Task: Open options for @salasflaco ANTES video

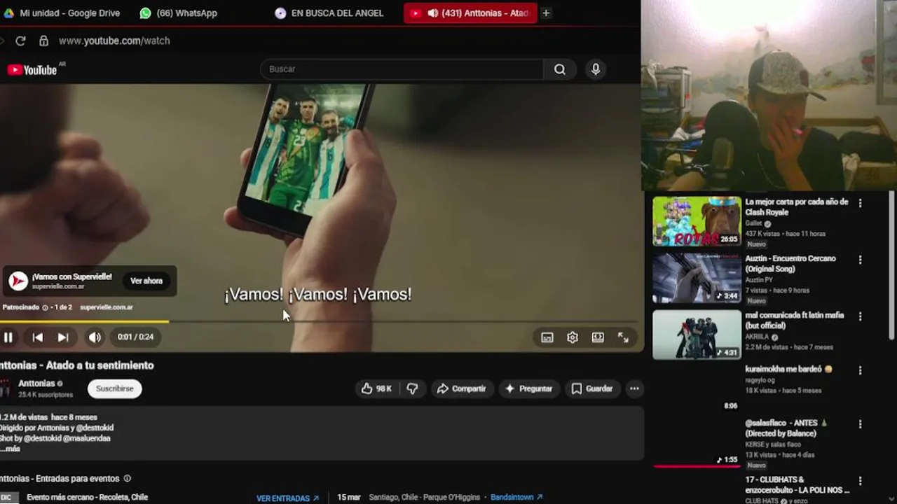Action: (860, 424)
